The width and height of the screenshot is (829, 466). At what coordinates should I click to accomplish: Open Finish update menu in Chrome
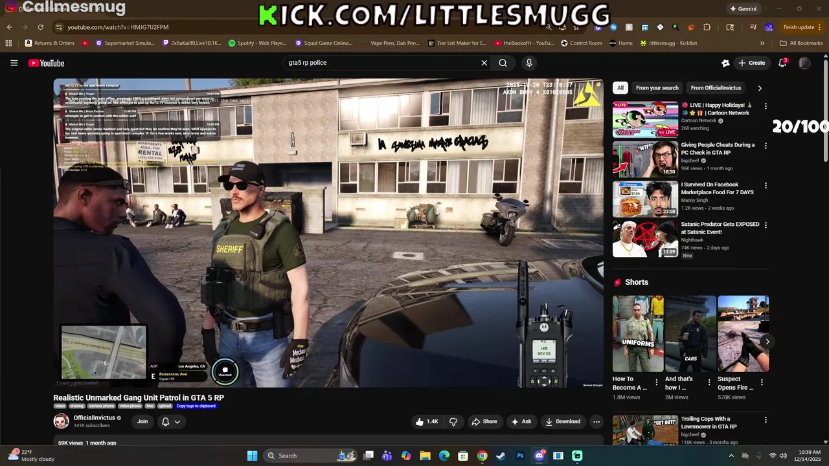(801, 27)
